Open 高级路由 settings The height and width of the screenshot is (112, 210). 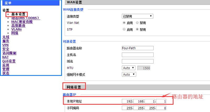[18, 26]
